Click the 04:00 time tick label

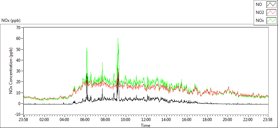point(64,120)
